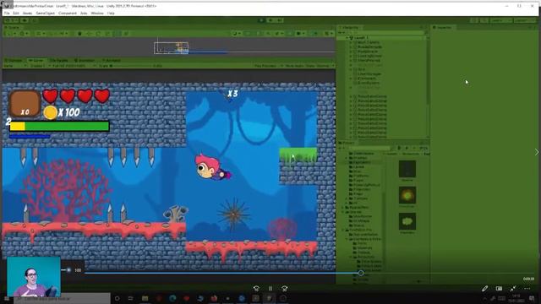Screen dimensions: 541x304
Task: Switch to the Animation tab
Action: pyautogui.click(x=85, y=60)
